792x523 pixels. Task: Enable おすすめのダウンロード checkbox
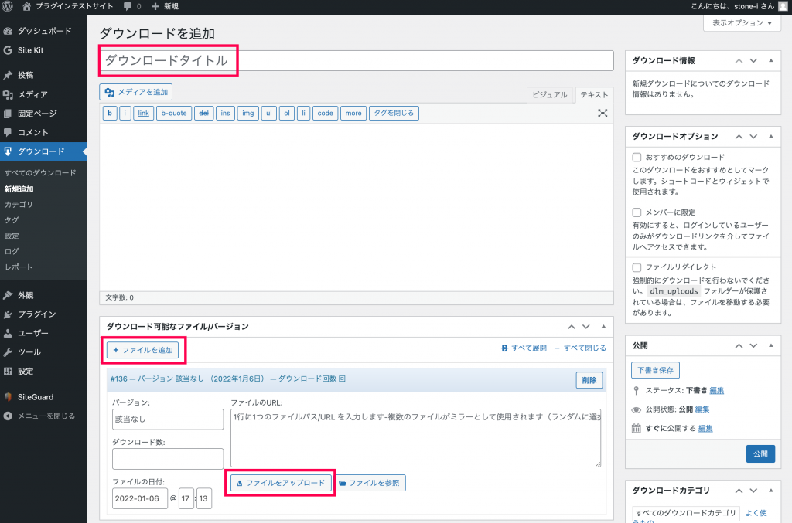[637, 158]
